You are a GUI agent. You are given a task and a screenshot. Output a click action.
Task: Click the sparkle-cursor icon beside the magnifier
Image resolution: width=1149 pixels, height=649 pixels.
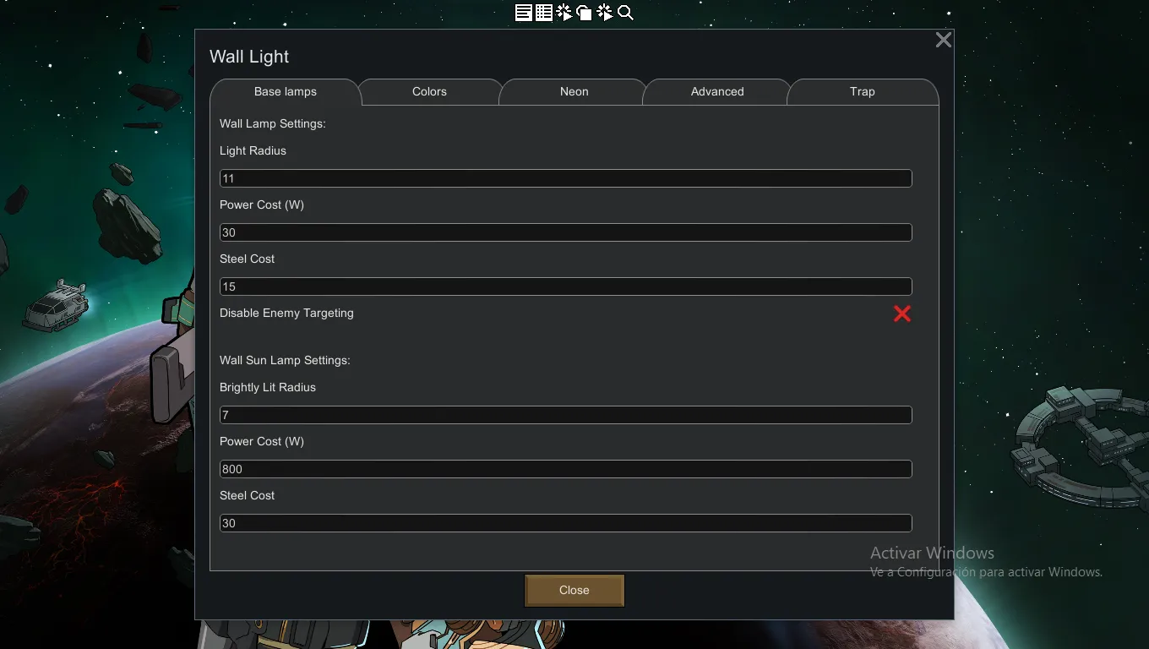605,13
